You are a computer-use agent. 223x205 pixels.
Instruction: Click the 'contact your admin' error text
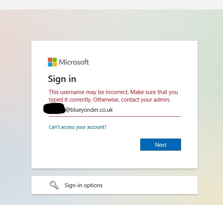[146, 100]
